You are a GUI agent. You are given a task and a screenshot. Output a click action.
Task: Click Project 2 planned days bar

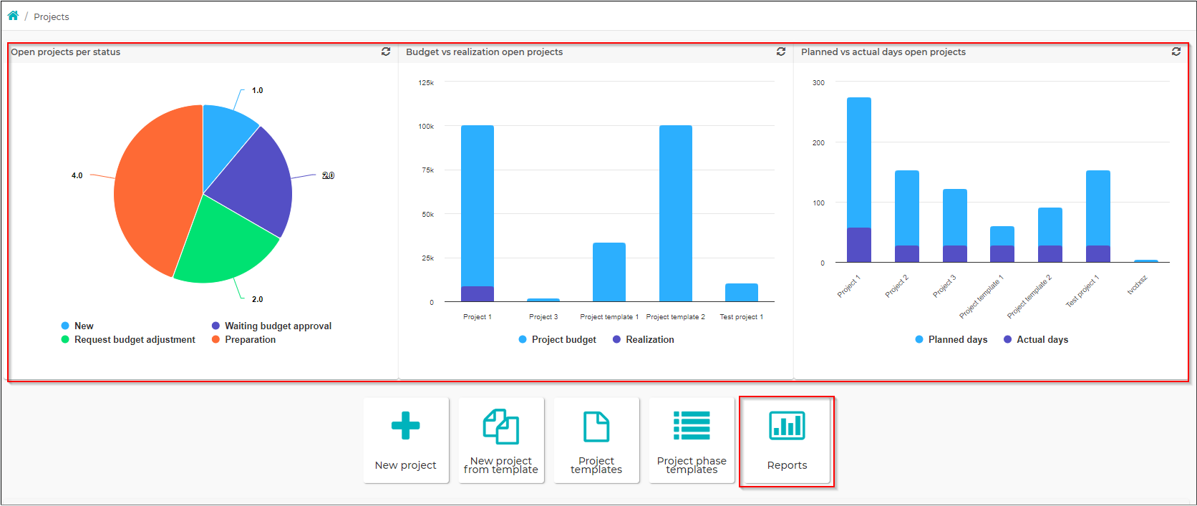tap(907, 208)
